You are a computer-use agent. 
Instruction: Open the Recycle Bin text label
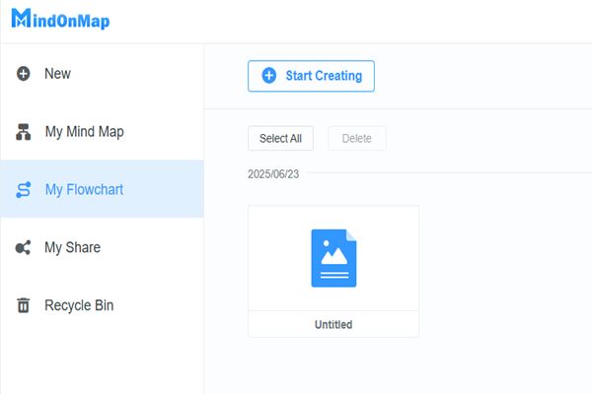pyautogui.click(x=79, y=306)
